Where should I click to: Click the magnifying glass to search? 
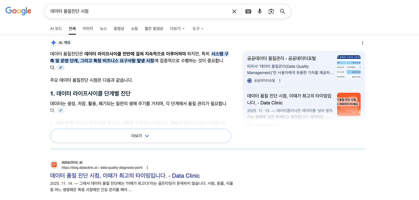(282, 11)
